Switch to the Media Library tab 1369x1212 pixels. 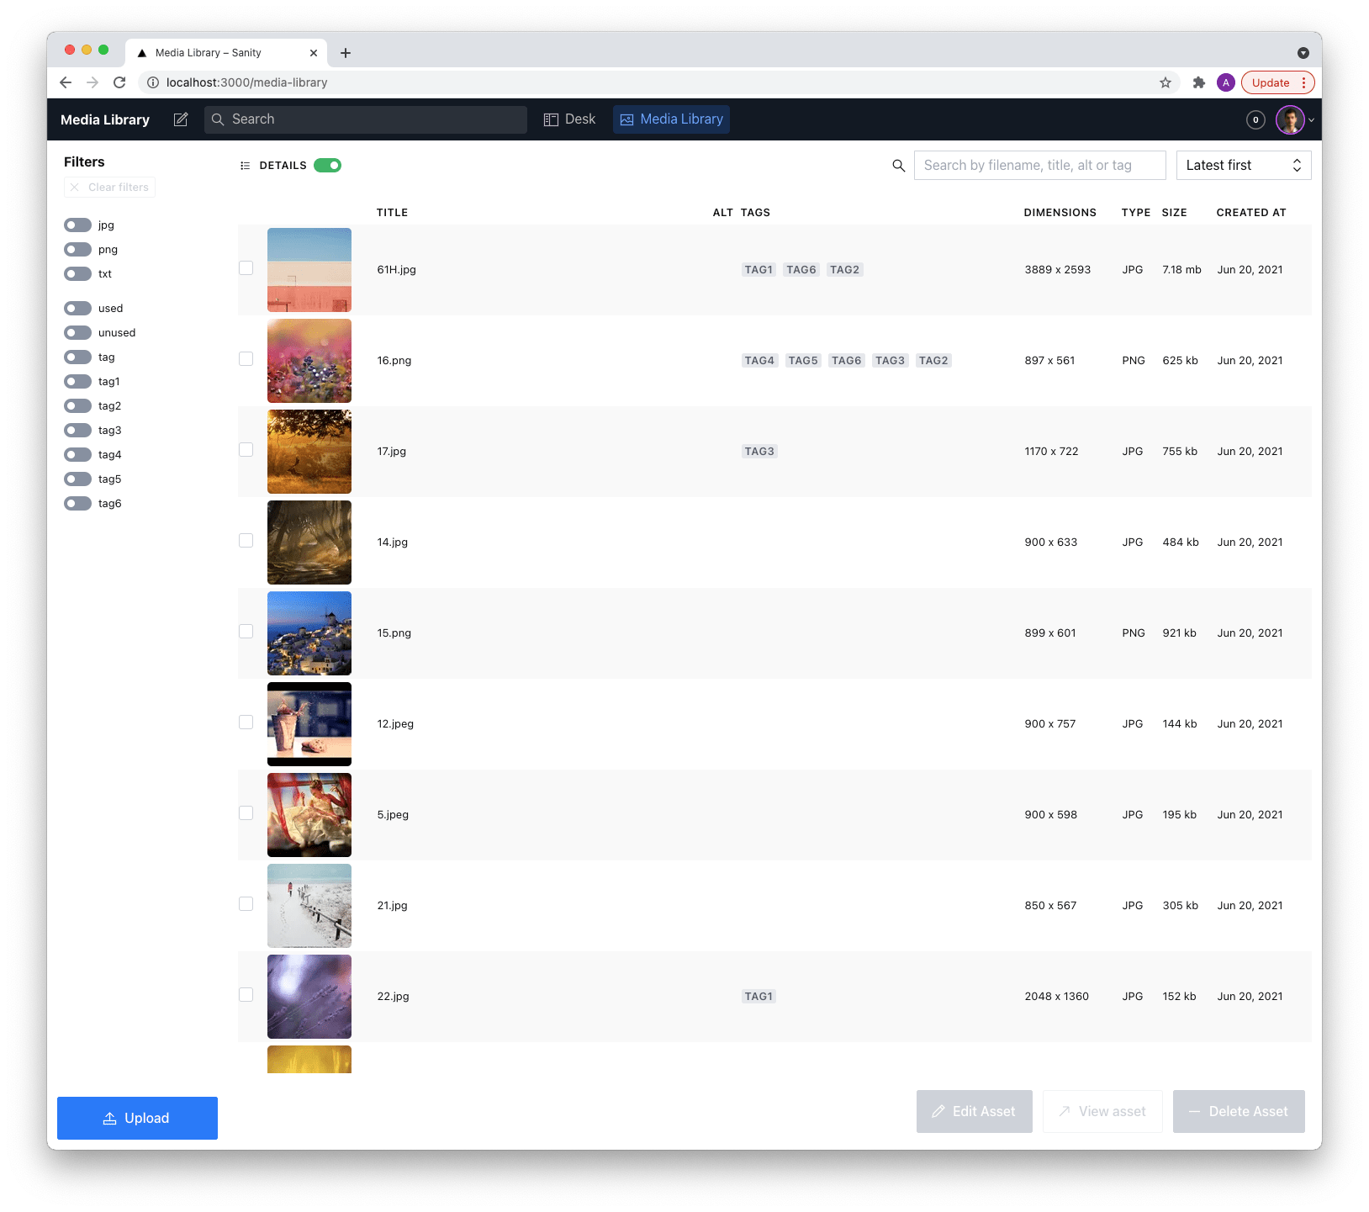pos(671,119)
